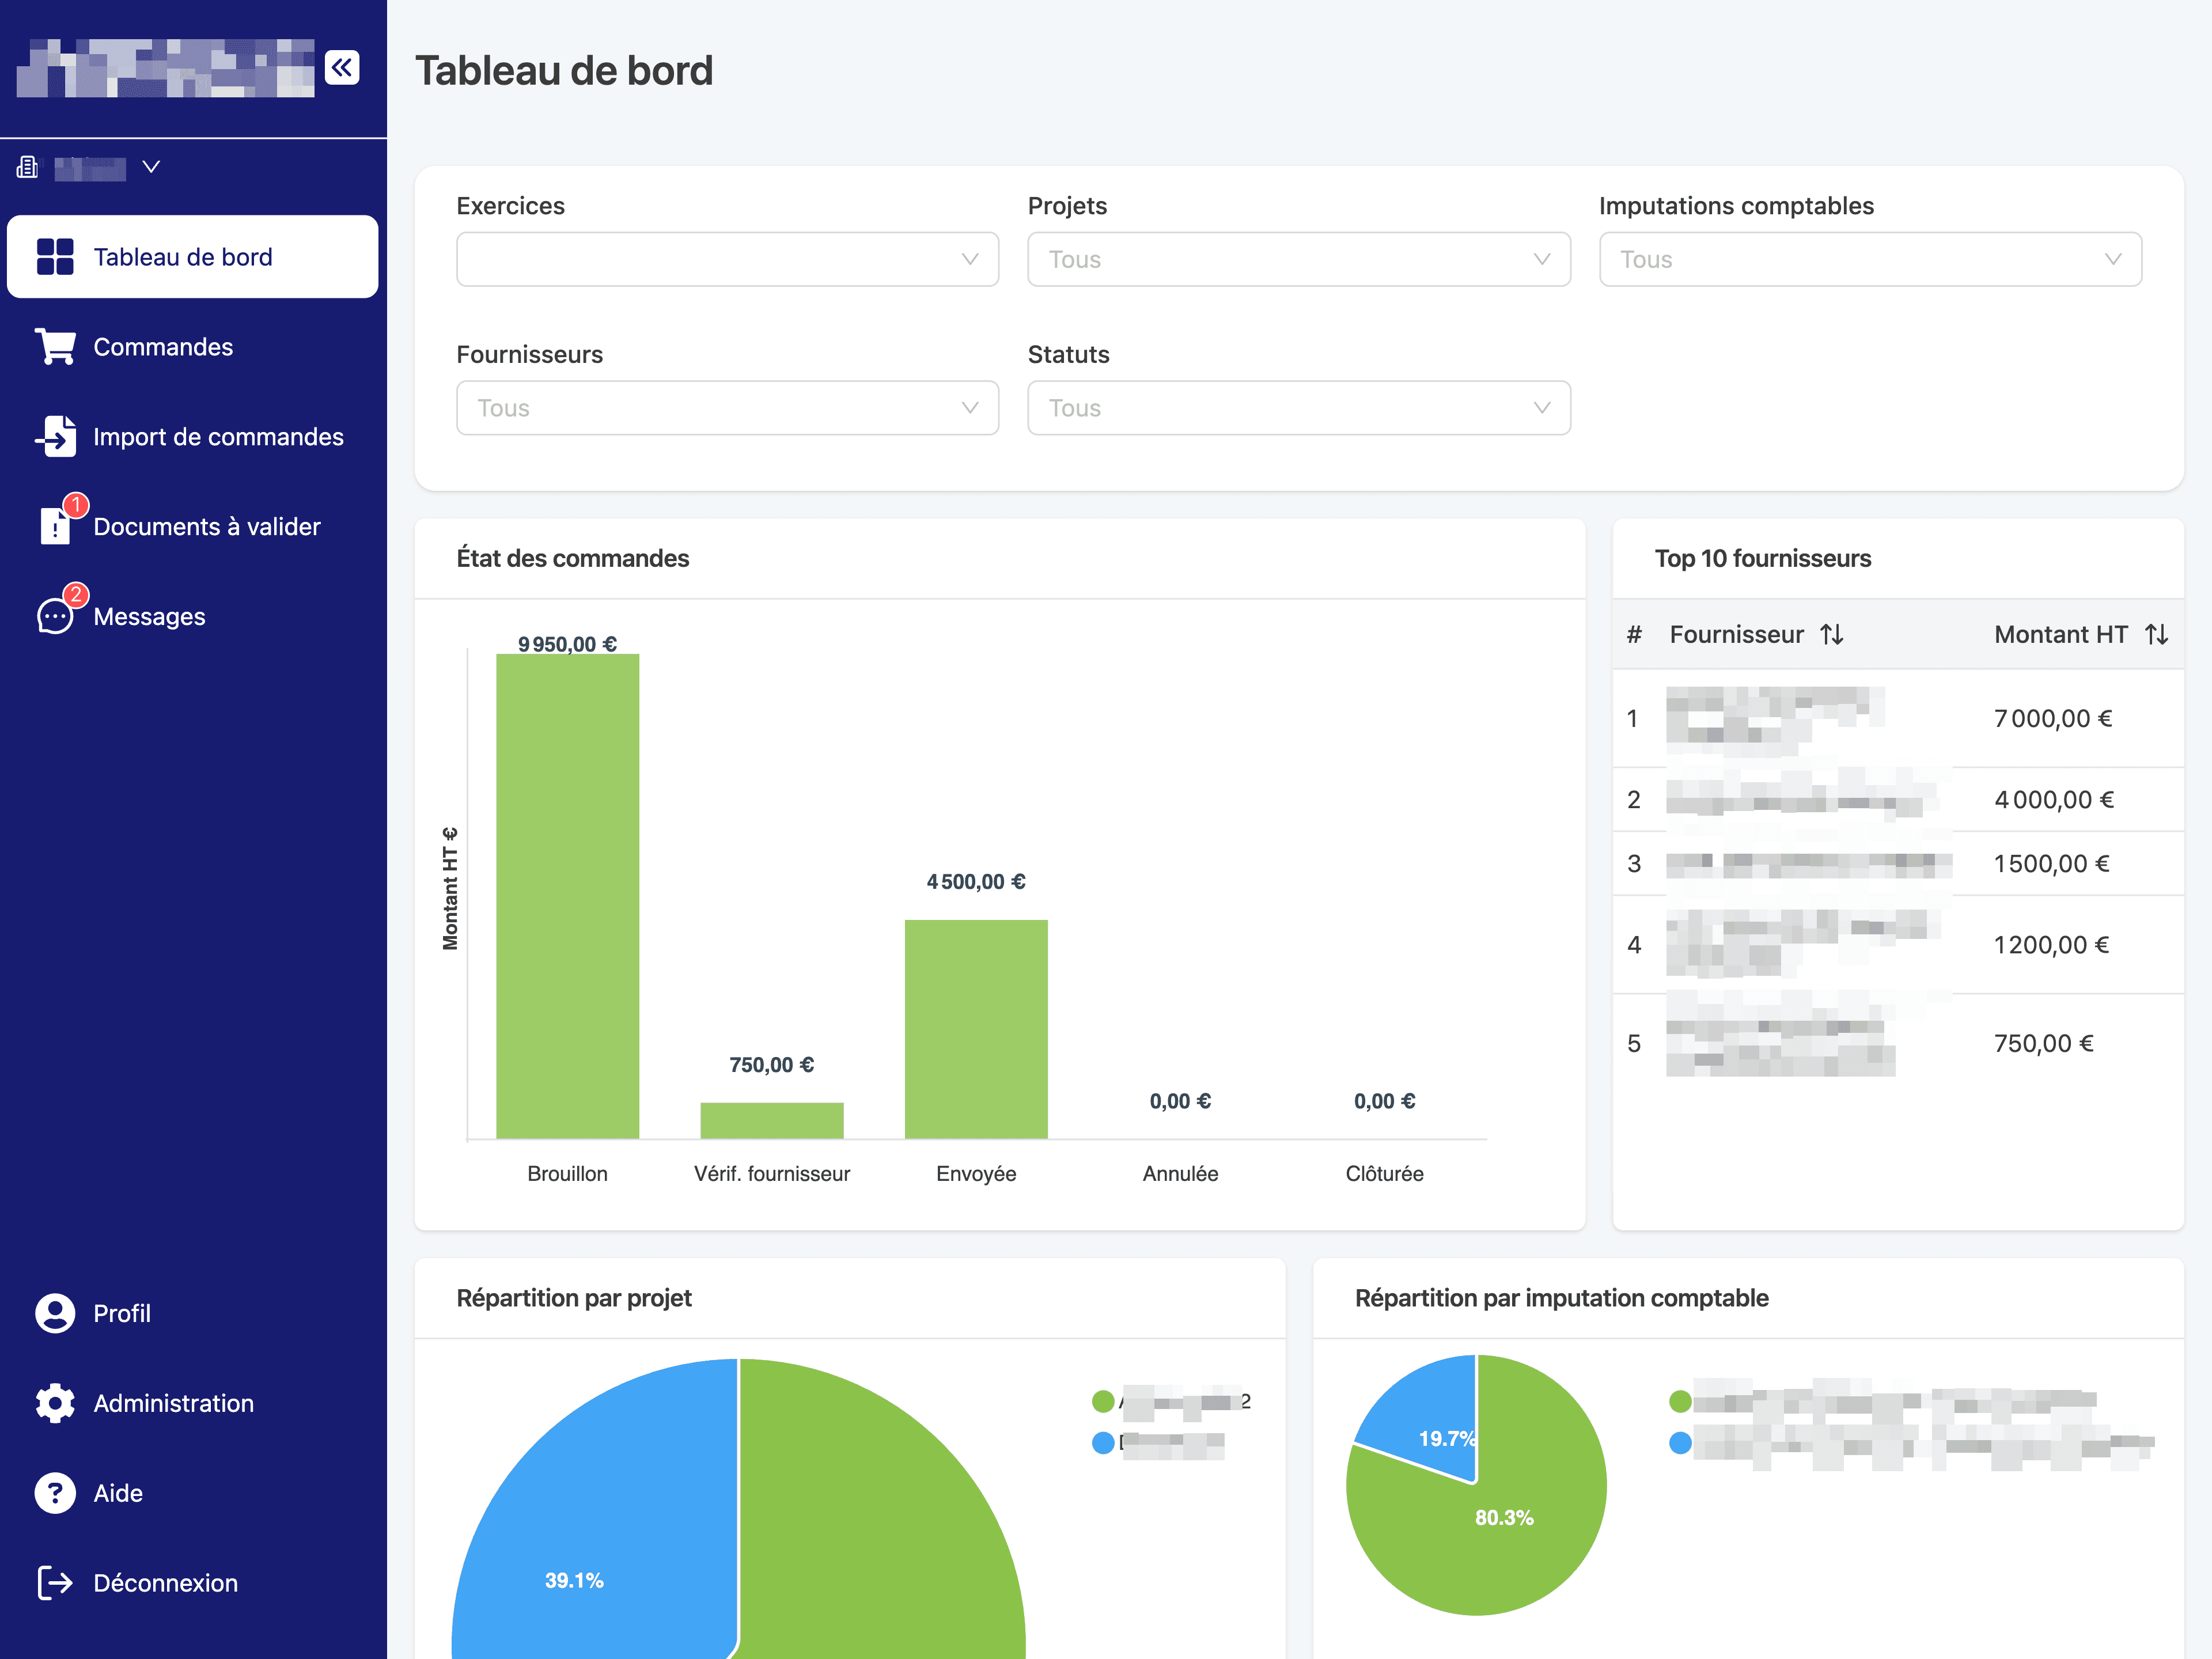Click the Déconnexion logout icon
Viewport: 2212px width, 1659px height.
coord(56,1582)
